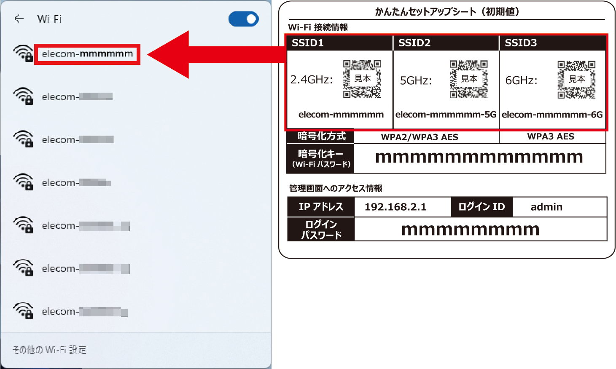Click the Wi-Fi encryption key value mmmmmmmmmmmmm
Image resolution: width=616 pixels, height=369 pixels.
tap(479, 157)
